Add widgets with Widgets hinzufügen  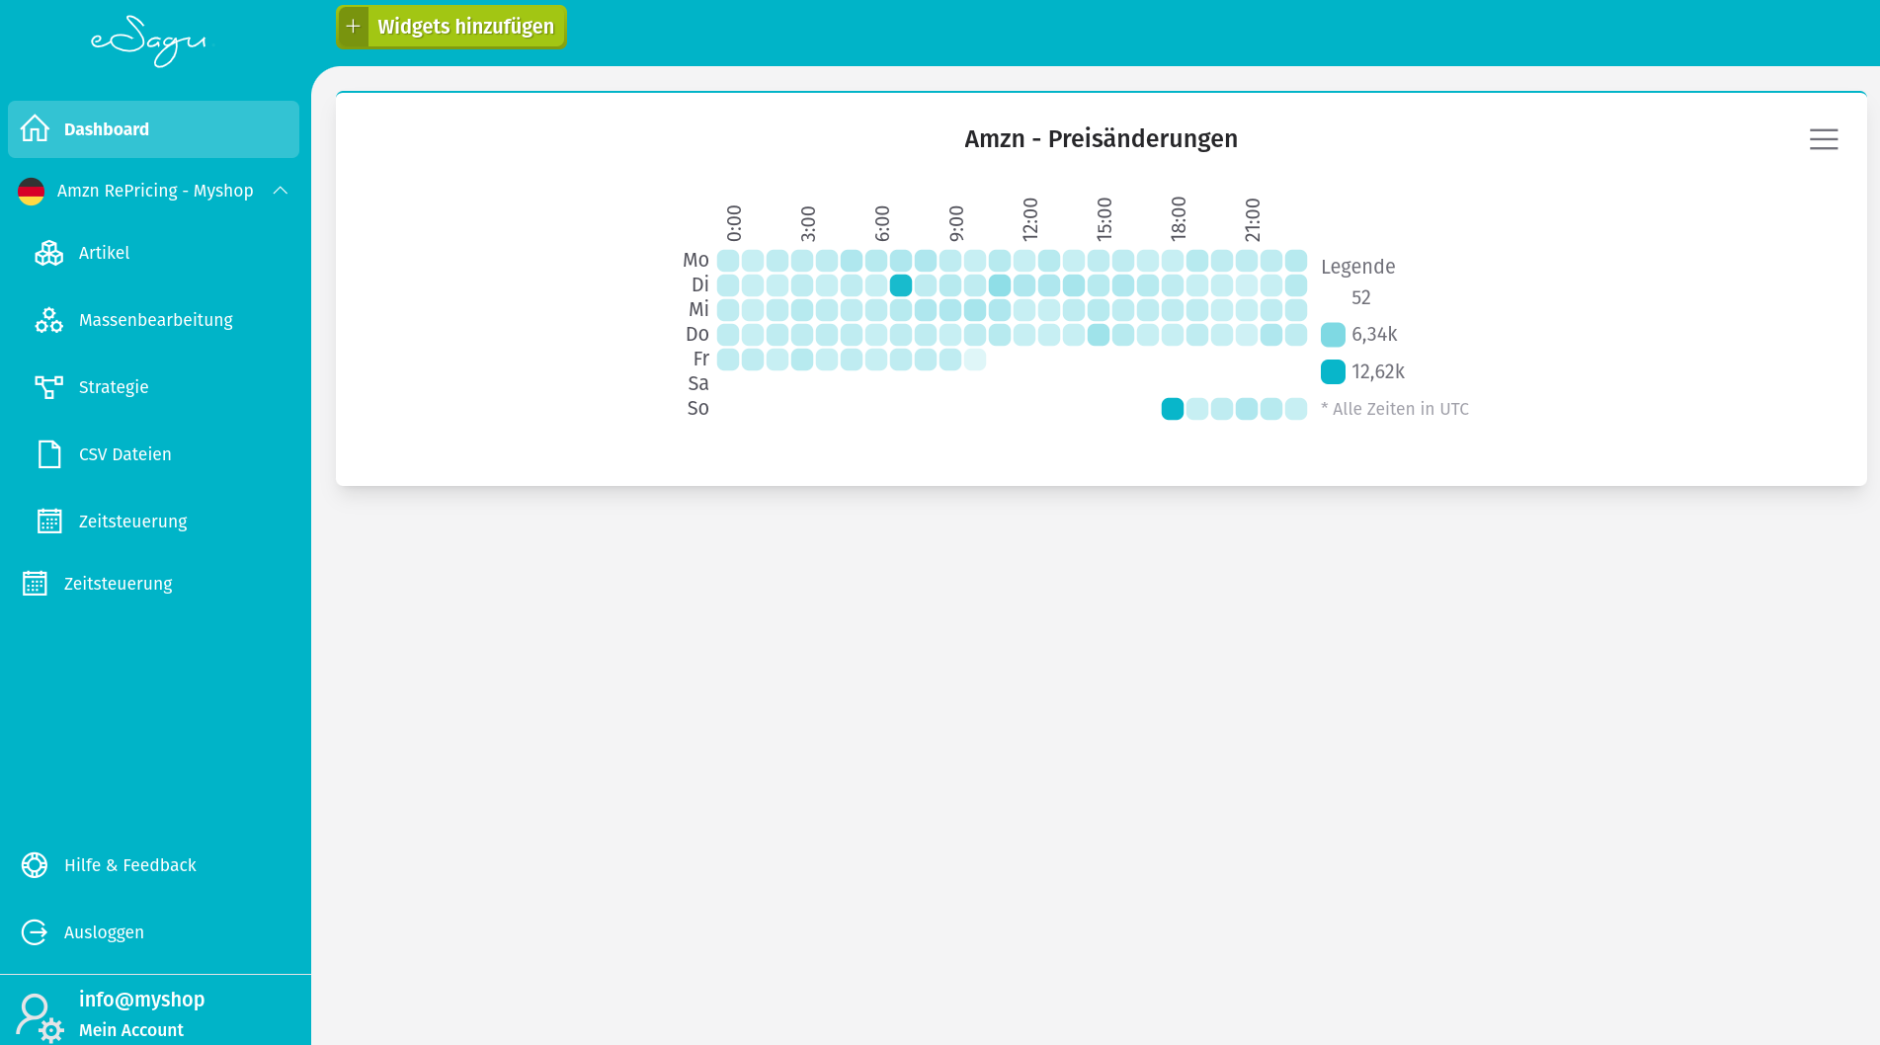tap(451, 27)
